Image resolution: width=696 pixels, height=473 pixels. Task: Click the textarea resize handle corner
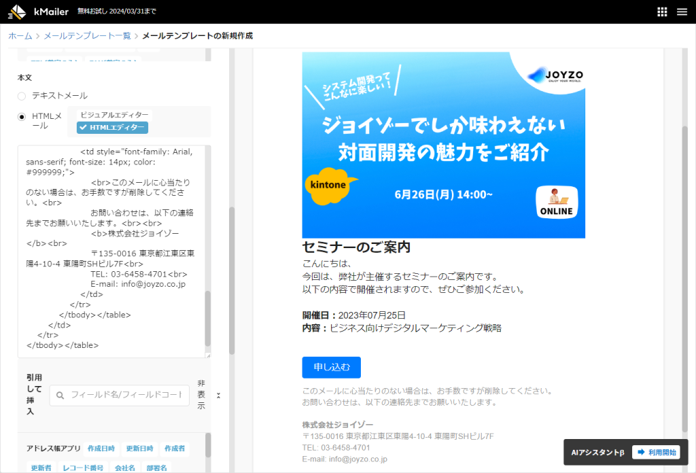pos(208,355)
